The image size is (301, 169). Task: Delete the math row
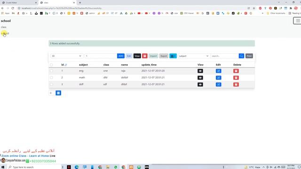[236, 77]
